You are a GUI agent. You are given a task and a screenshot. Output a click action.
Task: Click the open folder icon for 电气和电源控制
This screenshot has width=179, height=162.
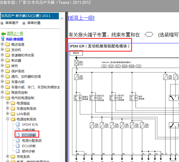tap(8, 98)
